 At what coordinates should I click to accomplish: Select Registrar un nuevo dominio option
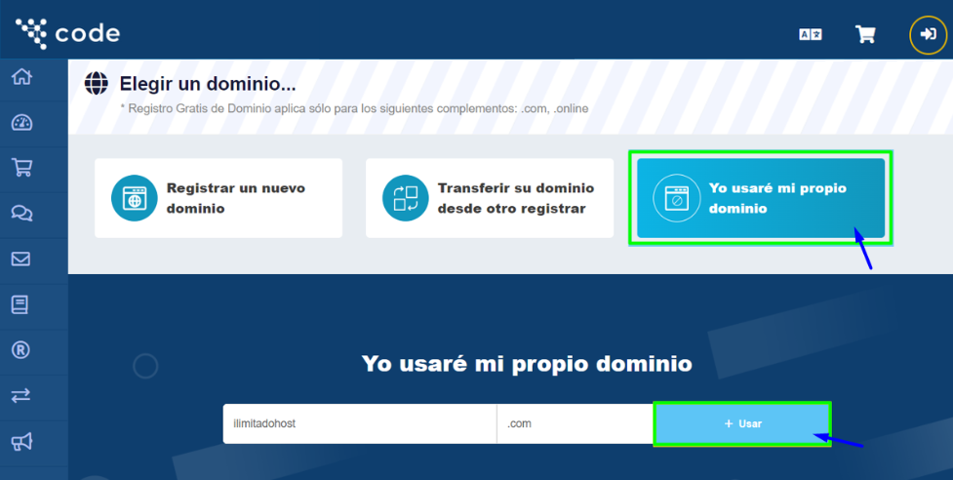click(x=218, y=198)
